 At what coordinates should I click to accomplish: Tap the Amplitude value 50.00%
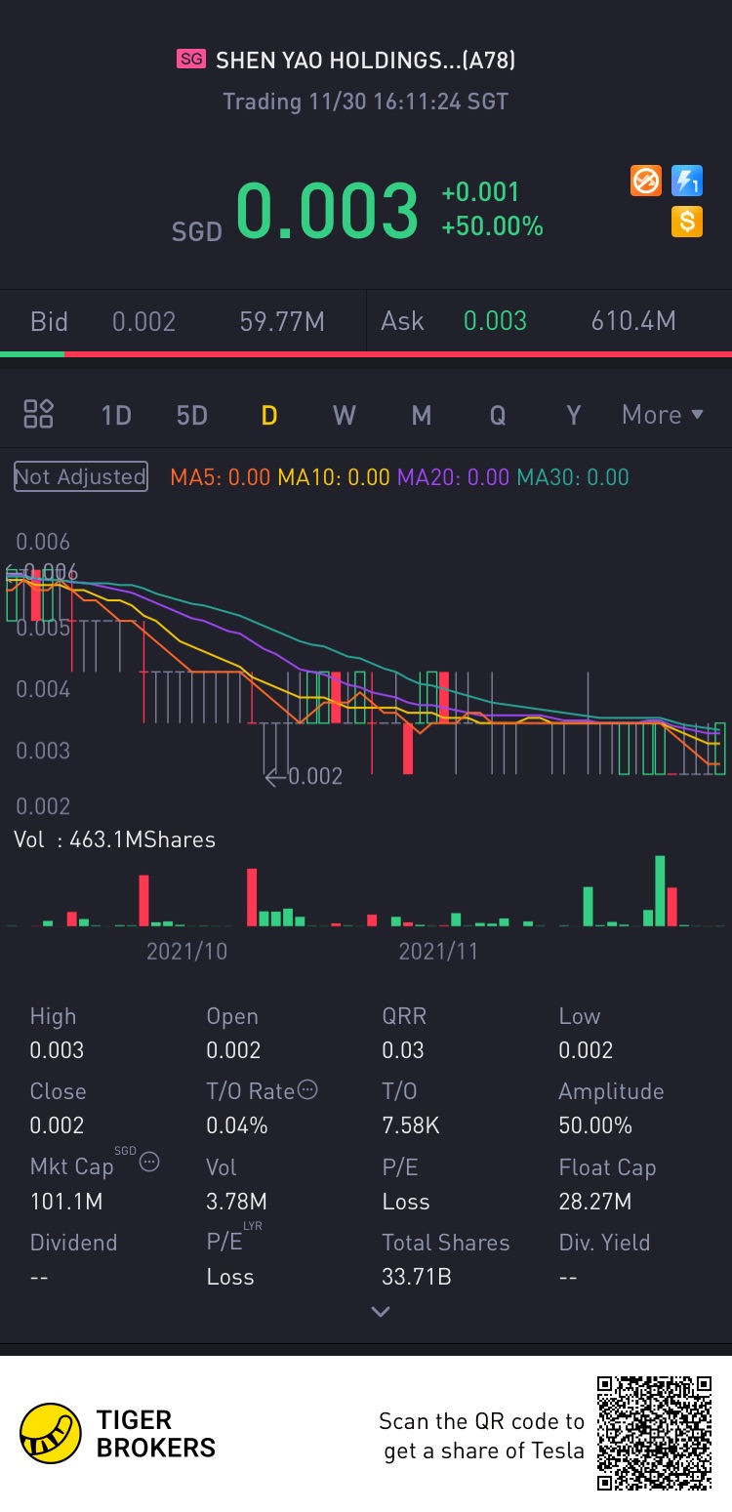(x=595, y=1125)
